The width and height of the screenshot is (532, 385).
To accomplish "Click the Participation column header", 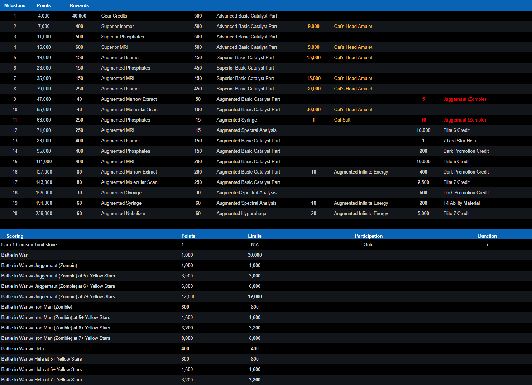I will coord(368,236).
